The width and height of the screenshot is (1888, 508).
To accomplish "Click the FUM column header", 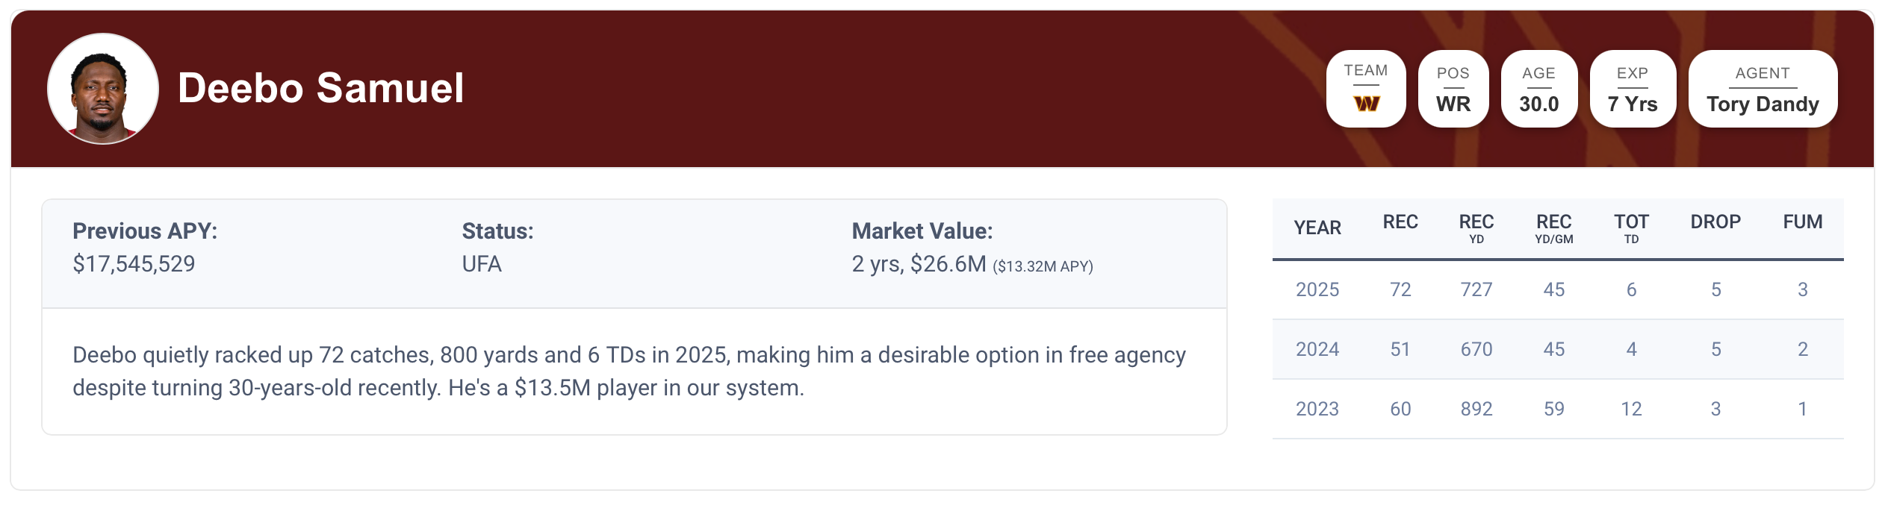I will click(x=1802, y=222).
